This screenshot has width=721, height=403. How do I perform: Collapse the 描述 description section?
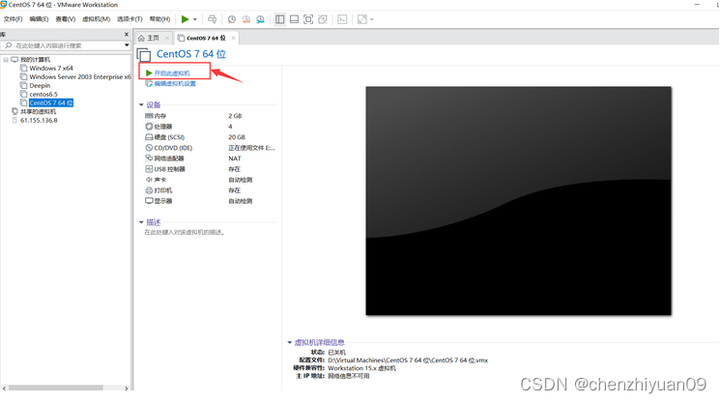coord(141,222)
